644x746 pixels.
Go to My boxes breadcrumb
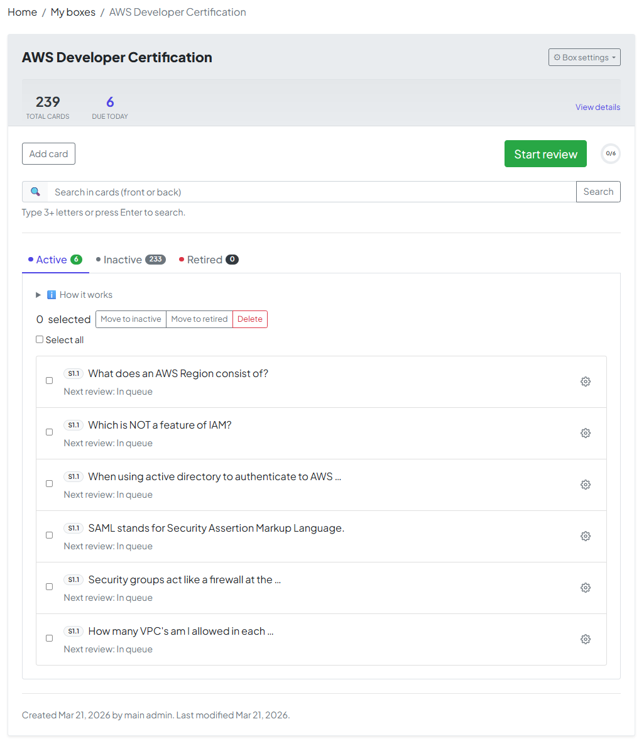click(x=73, y=12)
